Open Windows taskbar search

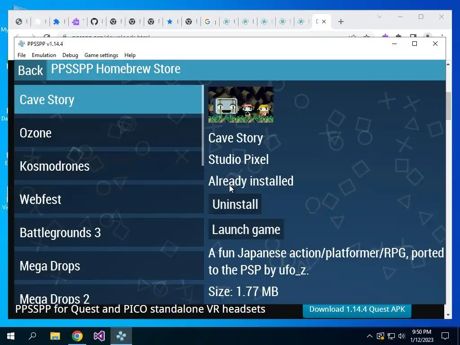tap(32, 336)
